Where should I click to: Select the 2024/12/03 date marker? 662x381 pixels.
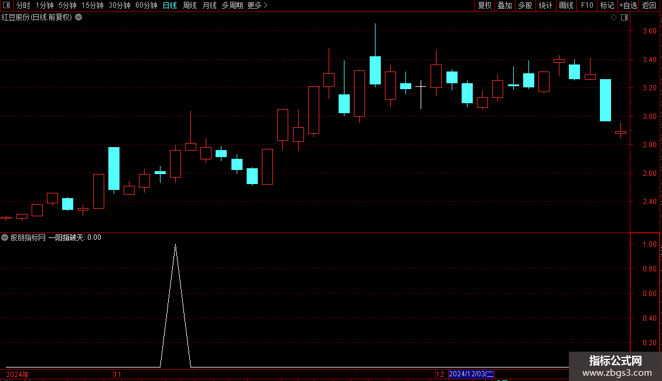[471, 374]
